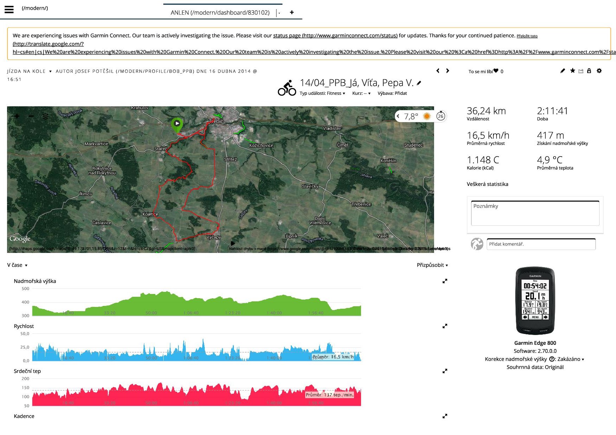Screen dimensions: 616x435
Task: Open the Typ události Fitness dropdown
Action: tap(322, 93)
